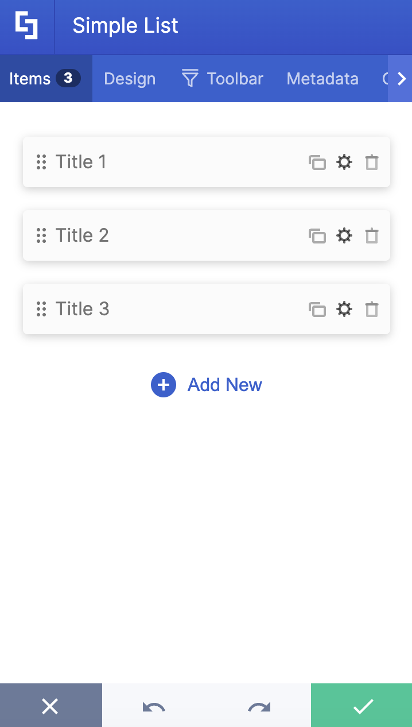Redo the last undone change
This screenshot has width=412, height=727.
click(x=258, y=707)
